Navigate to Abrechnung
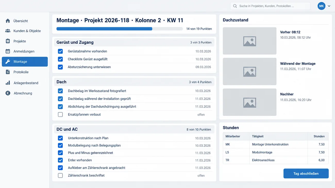The height and width of the screenshot is (188, 335). (25, 93)
